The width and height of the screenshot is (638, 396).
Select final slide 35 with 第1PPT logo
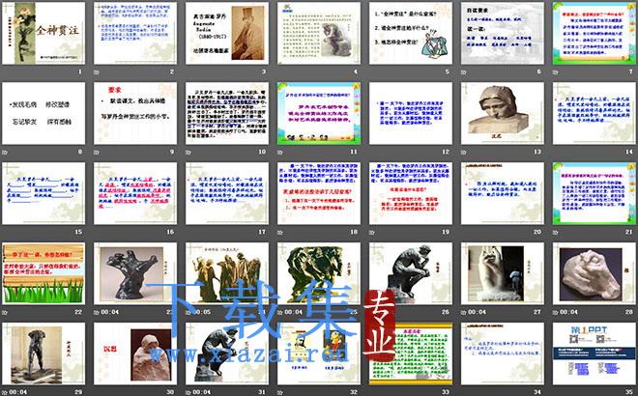594,354
